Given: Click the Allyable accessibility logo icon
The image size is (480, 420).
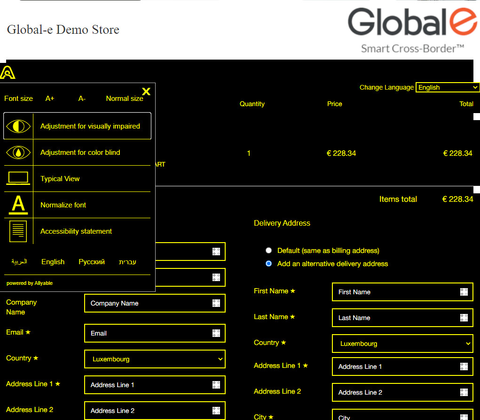Looking at the screenshot, I should click(x=8, y=72).
